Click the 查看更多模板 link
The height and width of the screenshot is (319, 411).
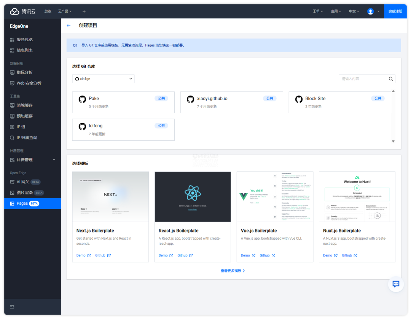pos(233,271)
